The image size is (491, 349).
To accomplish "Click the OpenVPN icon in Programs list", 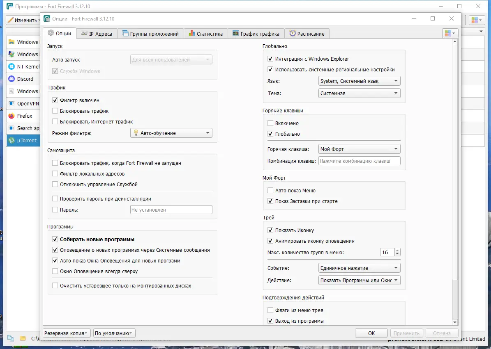I will point(12,103).
